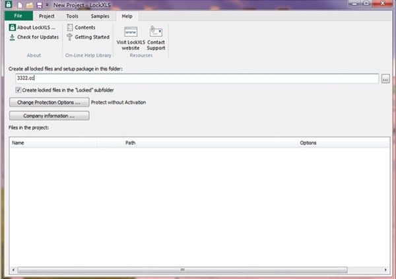Maximize the LockXLS window
Viewport: 396px width, 279px height.
click(366, 3)
